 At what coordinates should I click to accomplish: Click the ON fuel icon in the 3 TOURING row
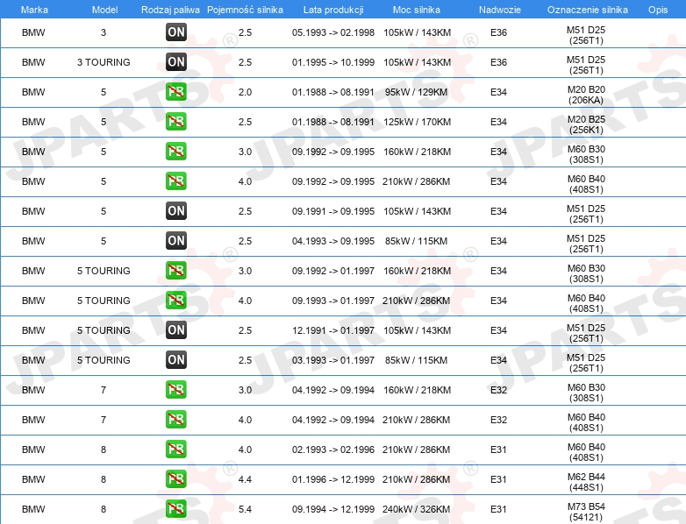[176, 61]
